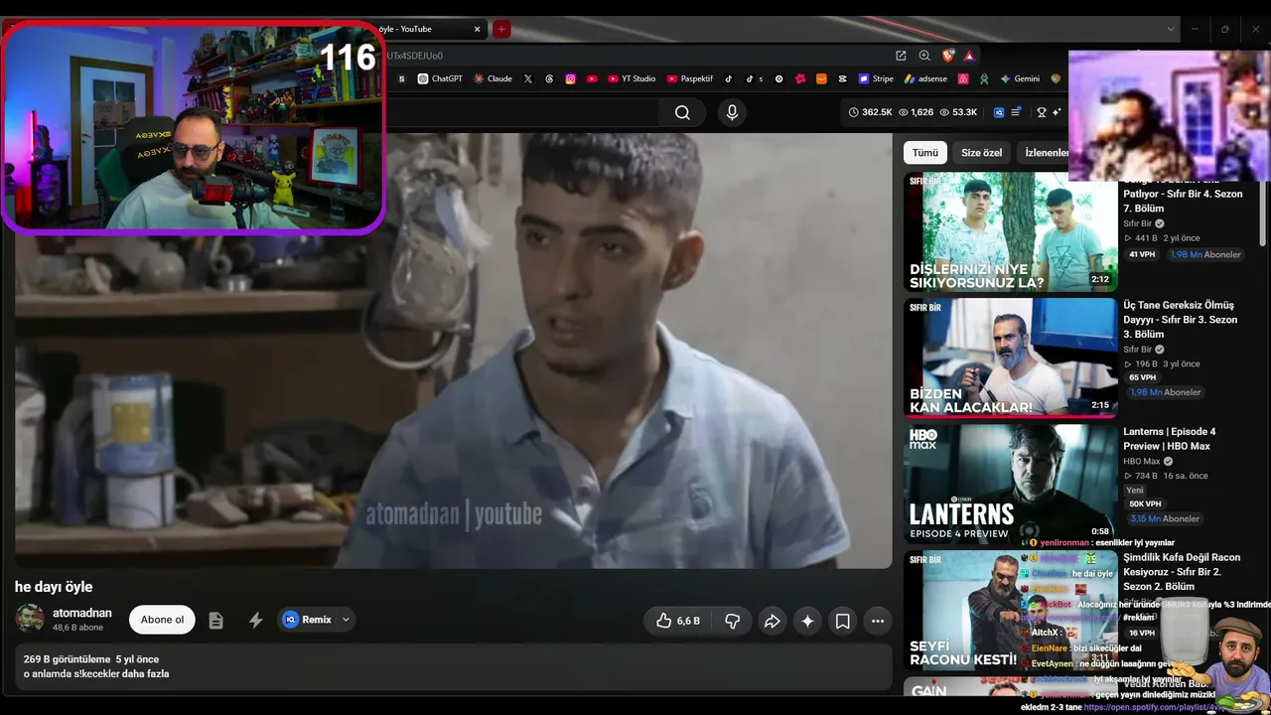Click the 362.5K clock stat in toolbar

click(x=871, y=112)
